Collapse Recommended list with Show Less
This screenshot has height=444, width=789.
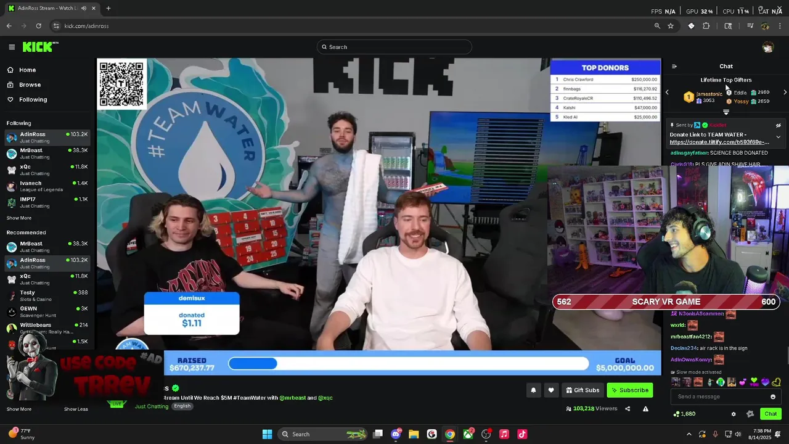pyautogui.click(x=76, y=409)
